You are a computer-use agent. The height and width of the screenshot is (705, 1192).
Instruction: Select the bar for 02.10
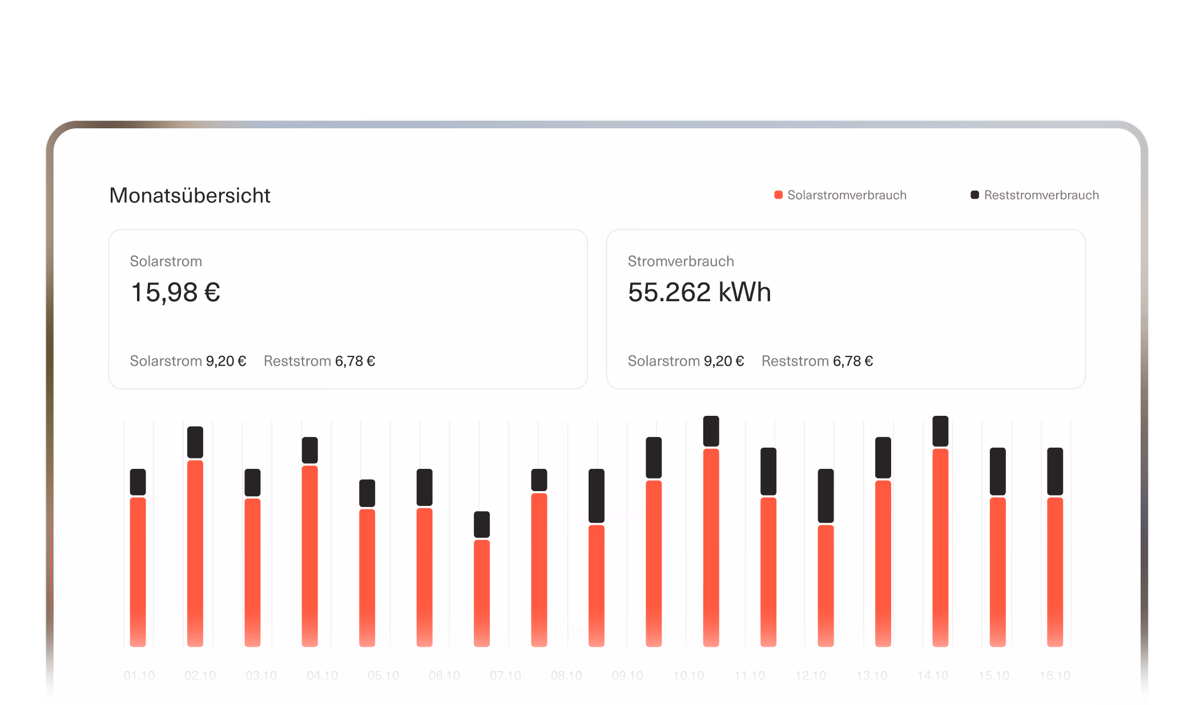tap(195, 536)
